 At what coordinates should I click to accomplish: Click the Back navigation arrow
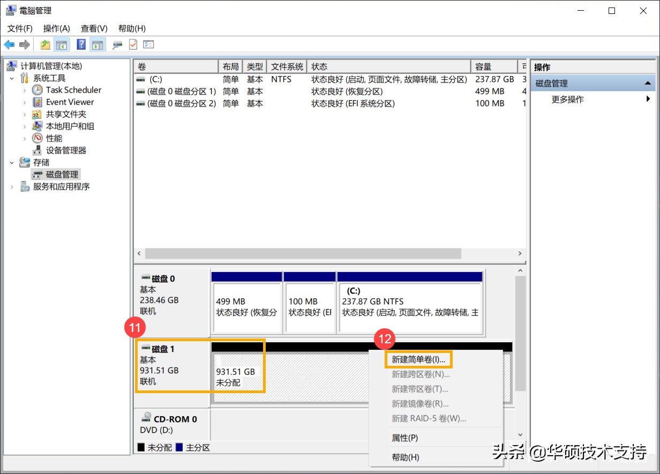tap(9, 44)
